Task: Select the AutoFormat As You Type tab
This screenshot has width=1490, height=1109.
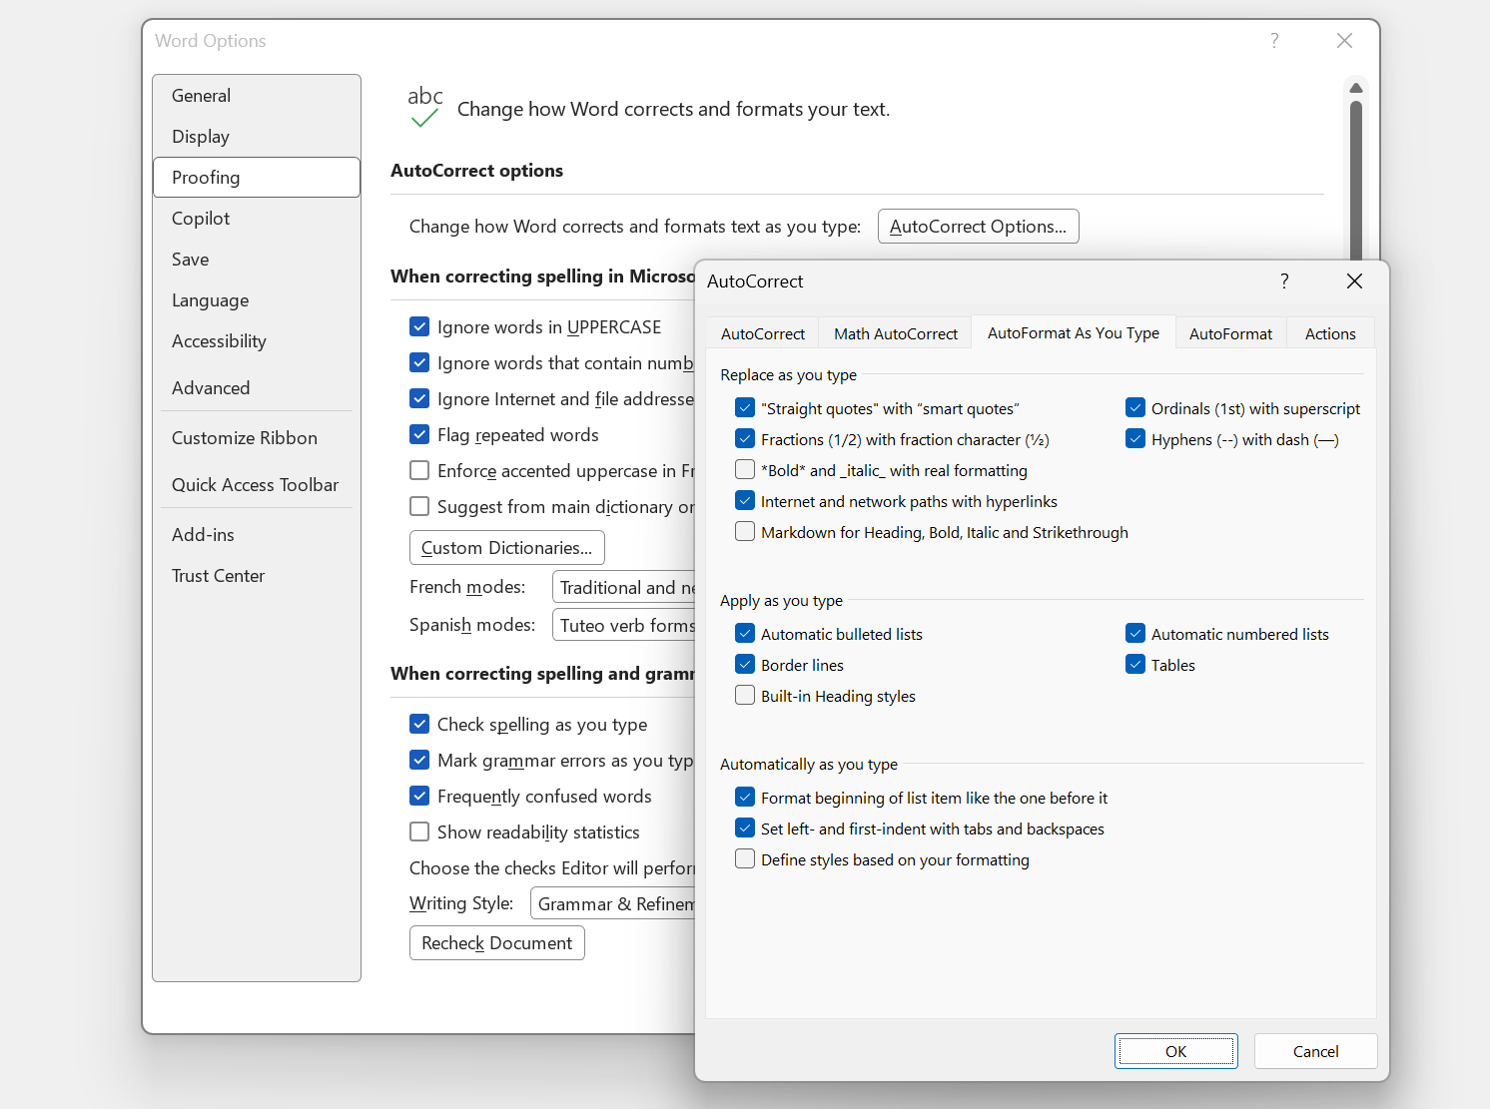Action: point(1074,333)
